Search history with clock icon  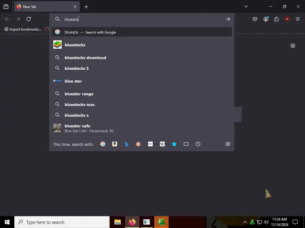(x=198, y=144)
